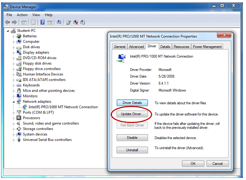The width and height of the screenshot is (246, 180).
Task: Expand the System devices tree node
Action: click(14, 135)
